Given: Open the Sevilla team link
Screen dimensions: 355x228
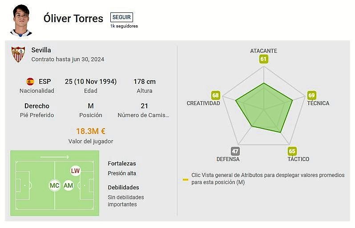Looking at the screenshot, I should point(41,50).
